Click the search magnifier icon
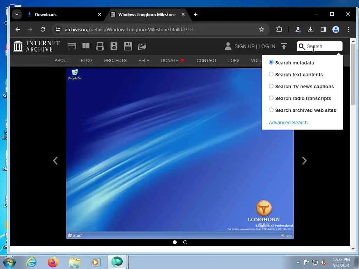Image resolution: width=359 pixels, height=269 pixels. pyautogui.click(x=302, y=47)
